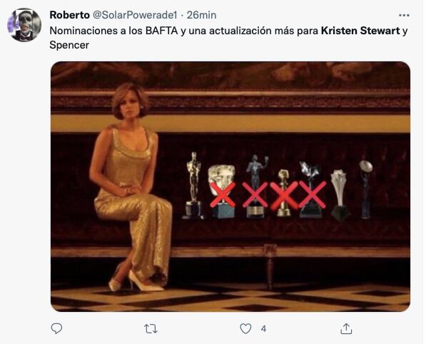Click the crossed-out Golden Globe trophy
Screen dimensions: 426x344
pyautogui.click(x=284, y=193)
